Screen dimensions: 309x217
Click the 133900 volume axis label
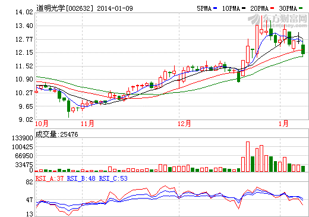pyautogui.click(x=23, y=138)
